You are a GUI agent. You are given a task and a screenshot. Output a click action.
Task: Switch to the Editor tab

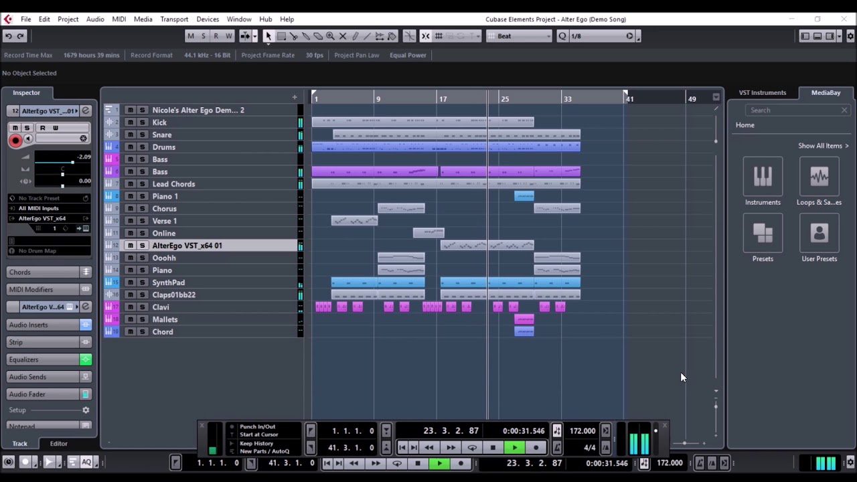point(58,444)
